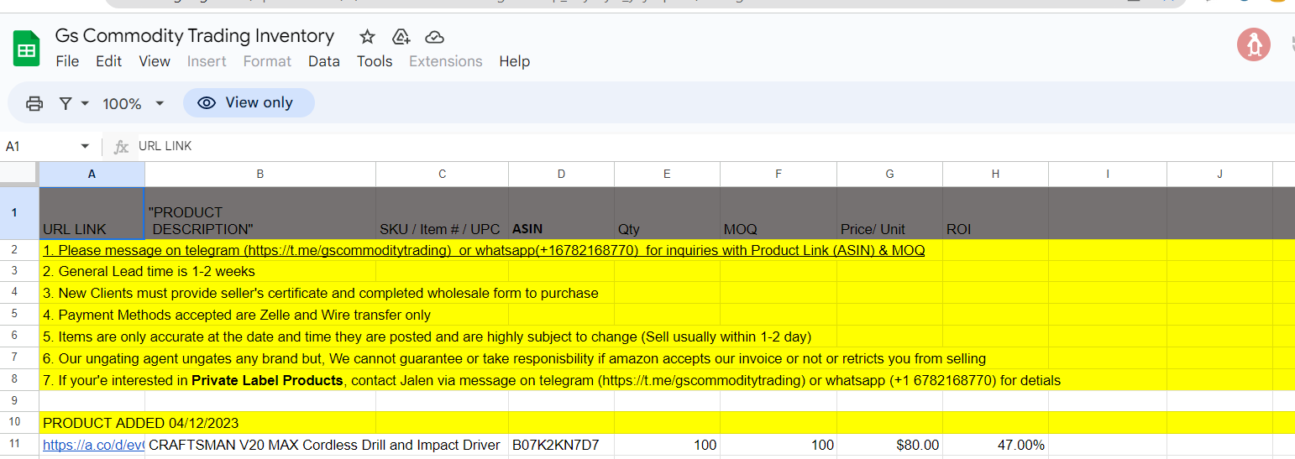Open the account avatar profile picture
This screenshot has width=1295, height=459.
1254,44
